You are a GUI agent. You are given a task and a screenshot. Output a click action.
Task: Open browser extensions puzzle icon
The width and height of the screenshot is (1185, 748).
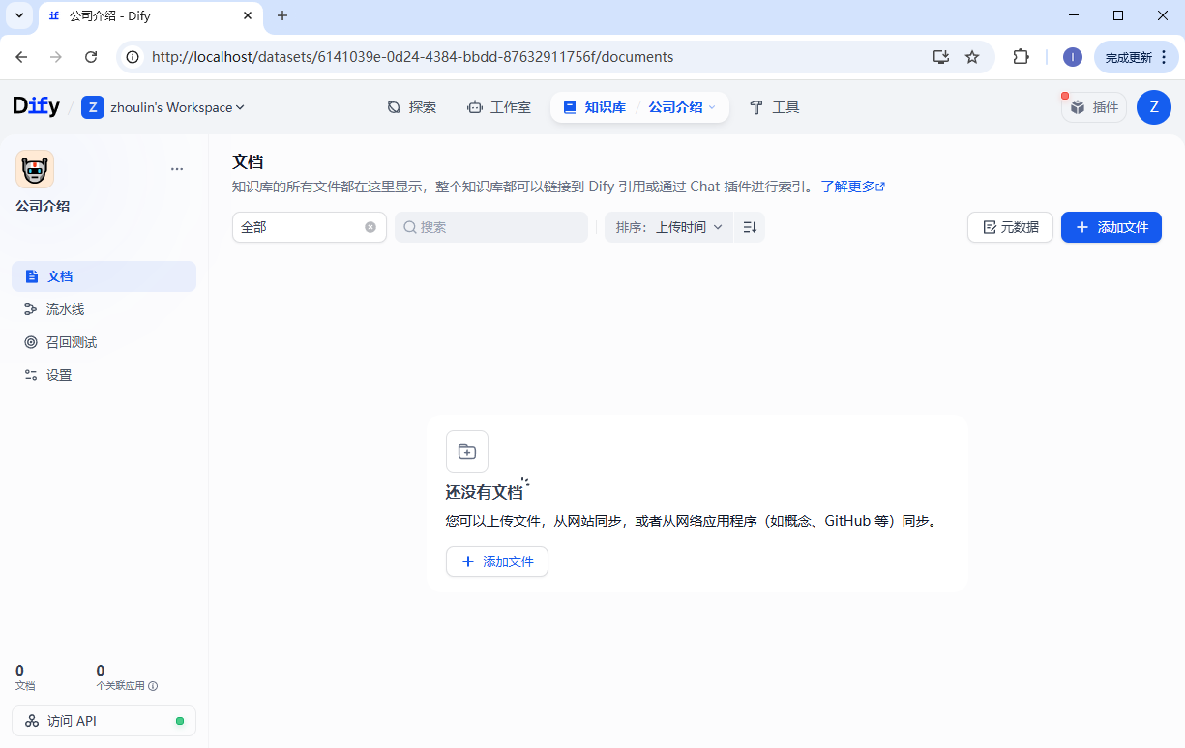tap(1021, 57)
